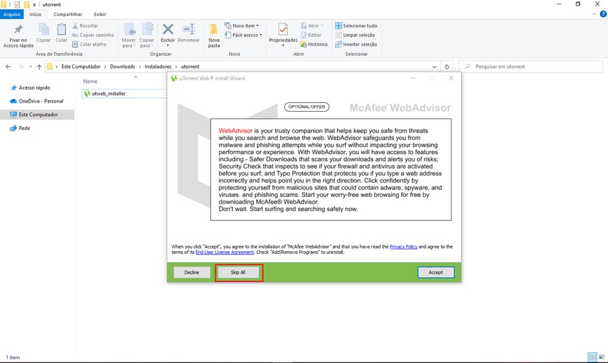
Task: Decline the McAfee WebAdvisor offer
Action: 192,272
